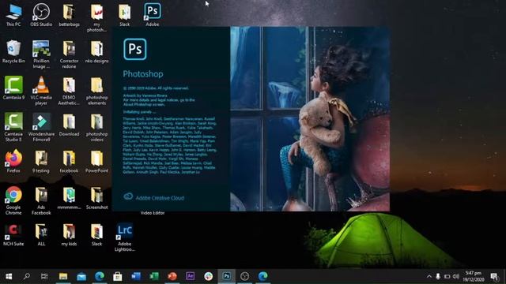Check the battery status tray icon
Screen dimensions: 506x284
447,276
